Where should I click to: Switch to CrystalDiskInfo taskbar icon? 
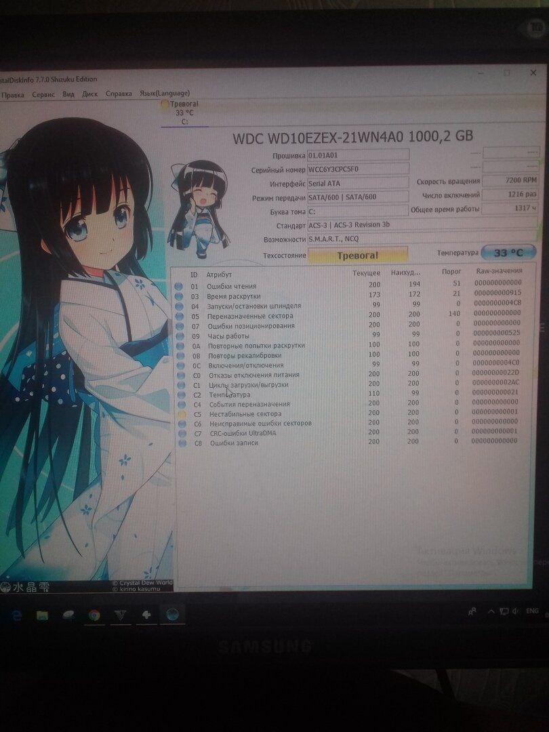point(171,614)
